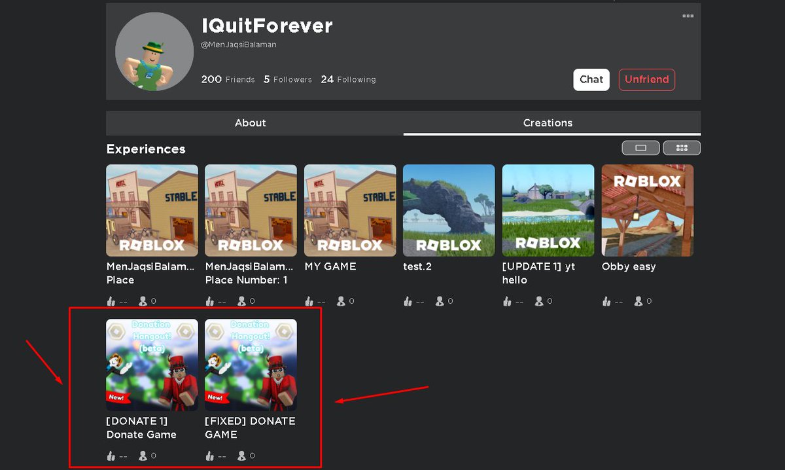Click the player count icon under Obby easy
The width and height of the screenshot is (785, 470).
coord(638,301)
